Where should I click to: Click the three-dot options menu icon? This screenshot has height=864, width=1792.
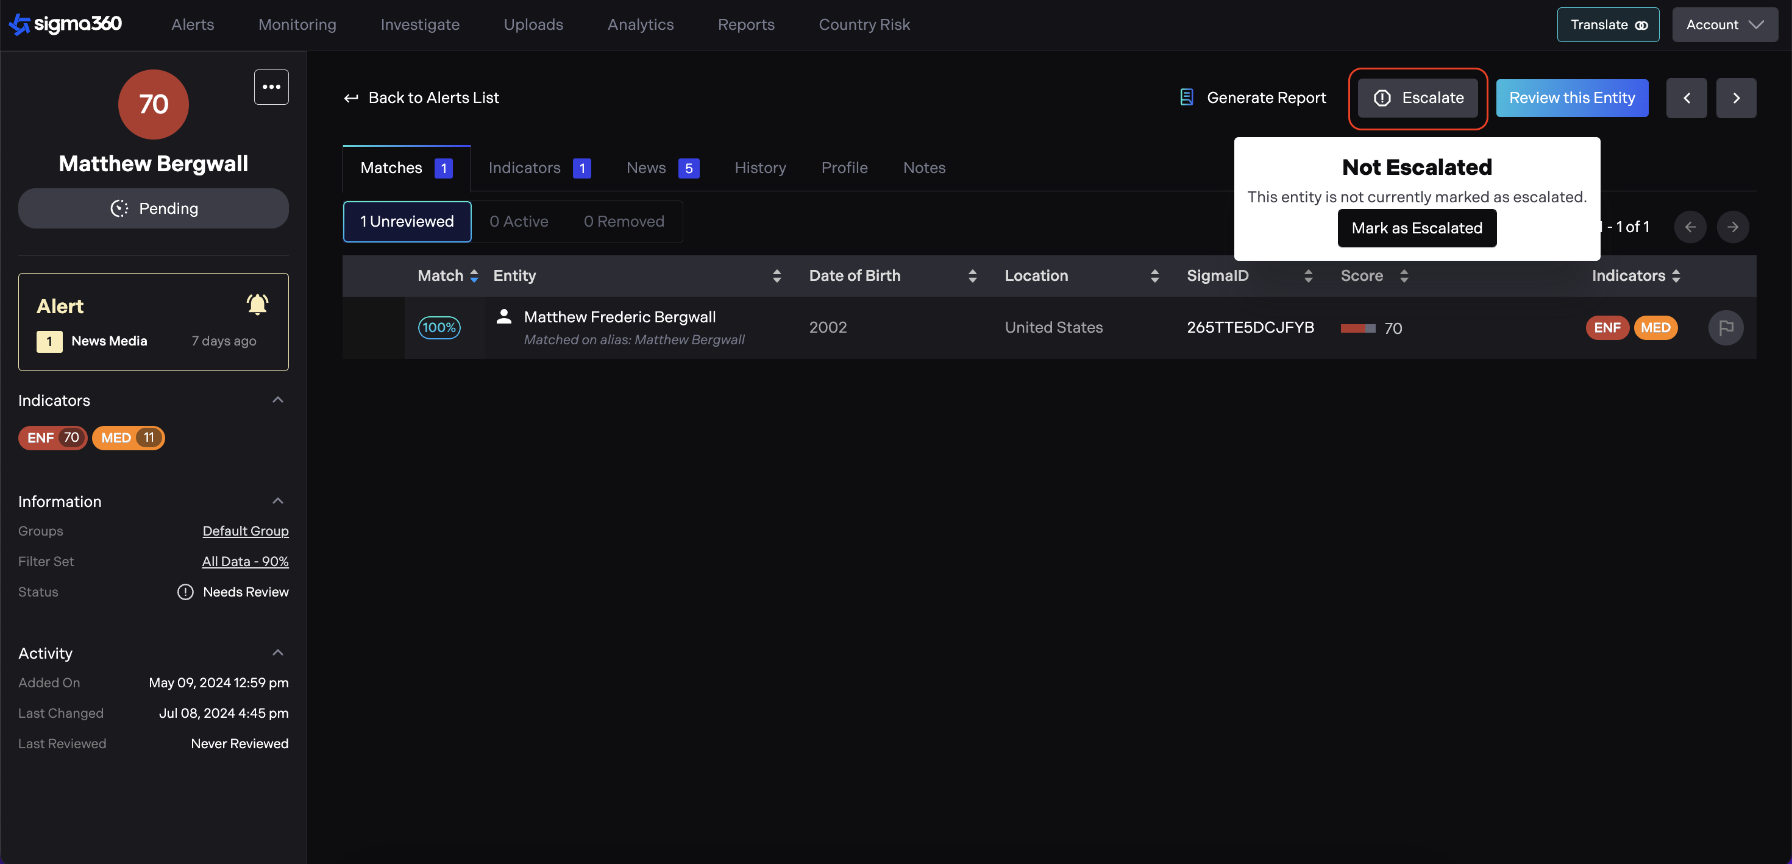pos(271,87)
